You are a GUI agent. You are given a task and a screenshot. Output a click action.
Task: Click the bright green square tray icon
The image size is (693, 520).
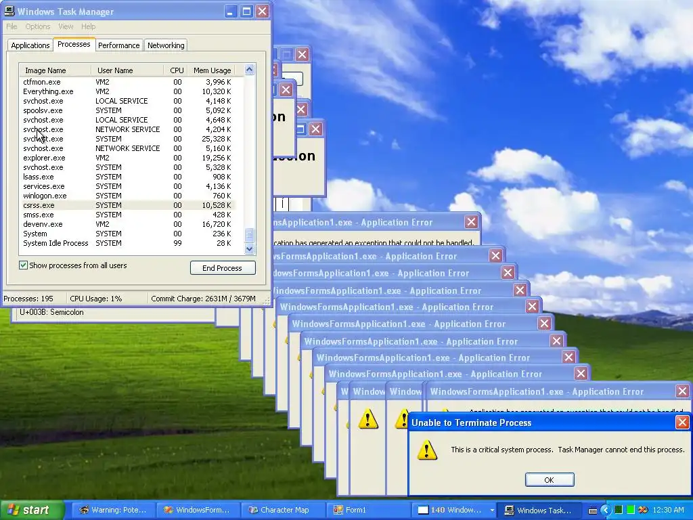tap(631, 510)
